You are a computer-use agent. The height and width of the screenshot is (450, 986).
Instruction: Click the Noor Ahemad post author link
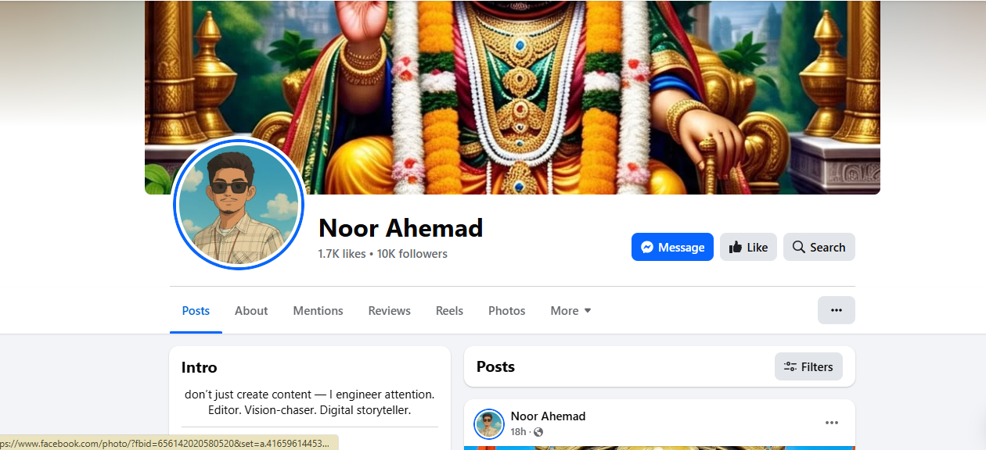[548, 416]
